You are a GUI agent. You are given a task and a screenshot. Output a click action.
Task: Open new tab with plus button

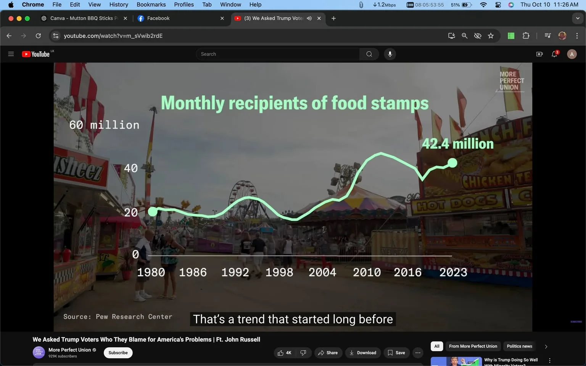[x=333, y=18]
